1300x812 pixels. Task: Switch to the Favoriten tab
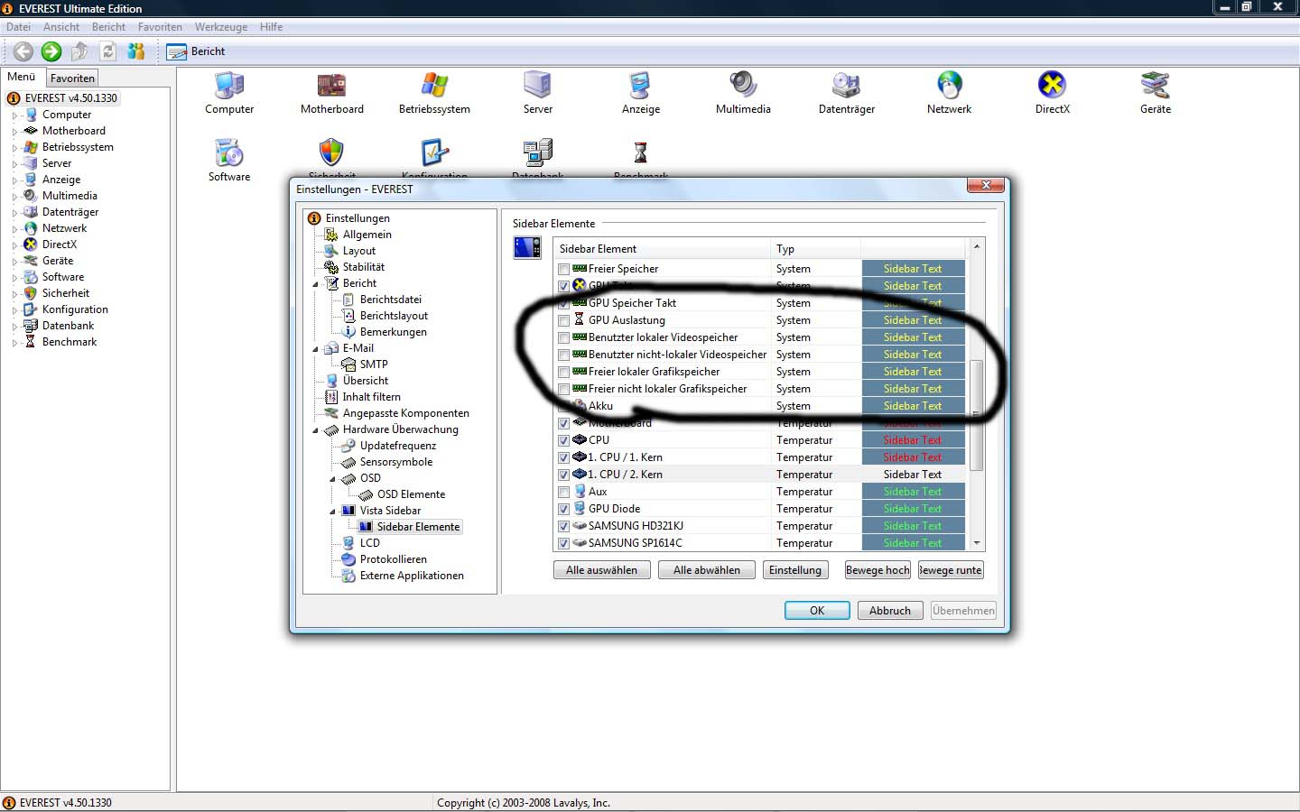point(72,78)
